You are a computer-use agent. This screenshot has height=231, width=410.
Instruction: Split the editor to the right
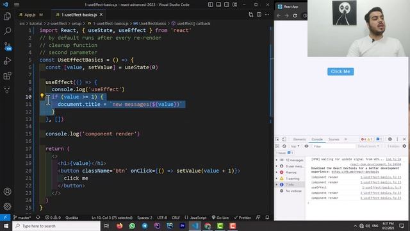coord(259,15)
